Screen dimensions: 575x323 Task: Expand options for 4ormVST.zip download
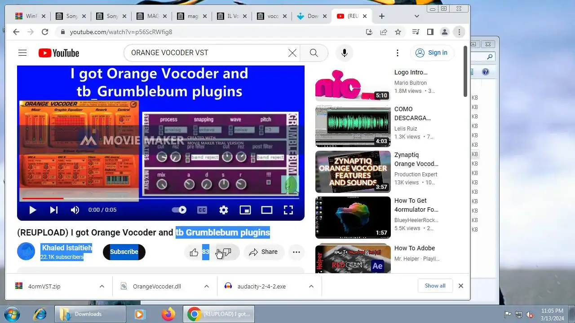tap(102, 286)
